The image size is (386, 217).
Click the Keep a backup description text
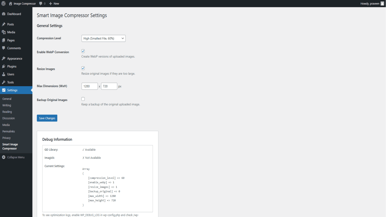point(111,105)
